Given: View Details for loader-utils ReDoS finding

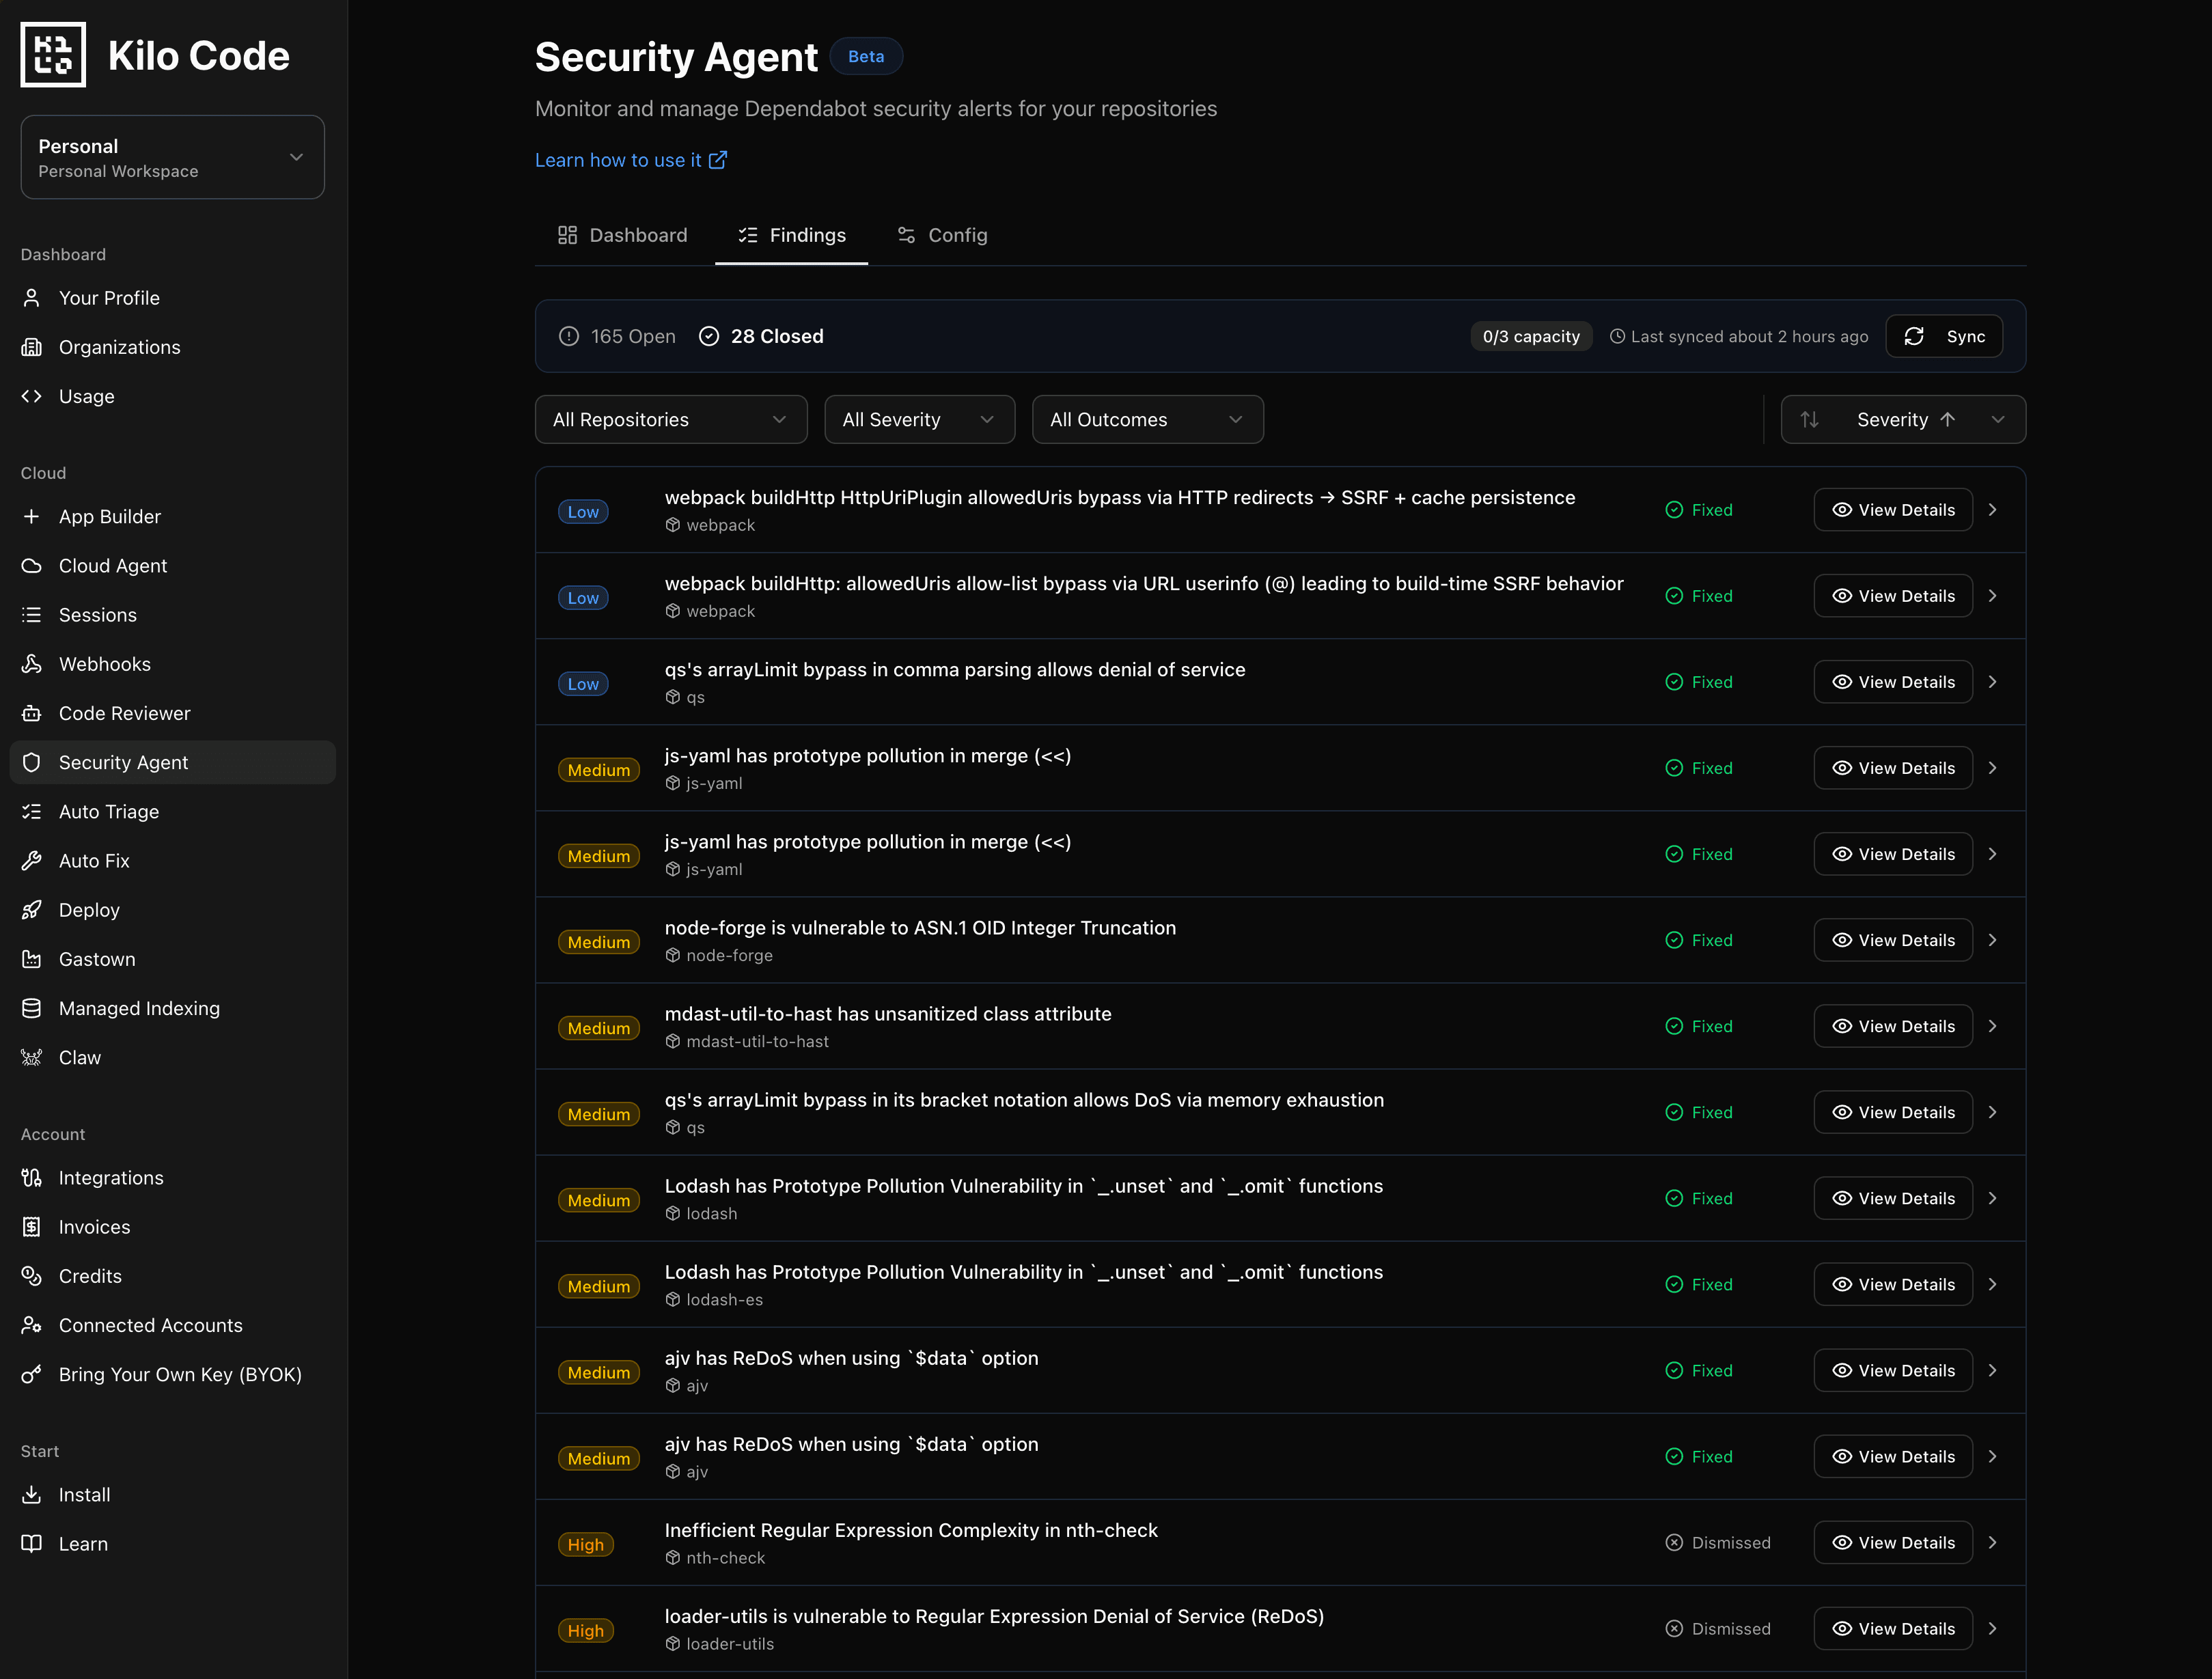Looking at the screenshot, I should pyautogui.click(x=1893, y=1629).
